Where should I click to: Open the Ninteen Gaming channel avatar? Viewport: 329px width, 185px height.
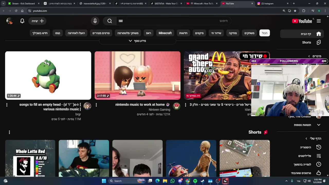coord(176,106)
